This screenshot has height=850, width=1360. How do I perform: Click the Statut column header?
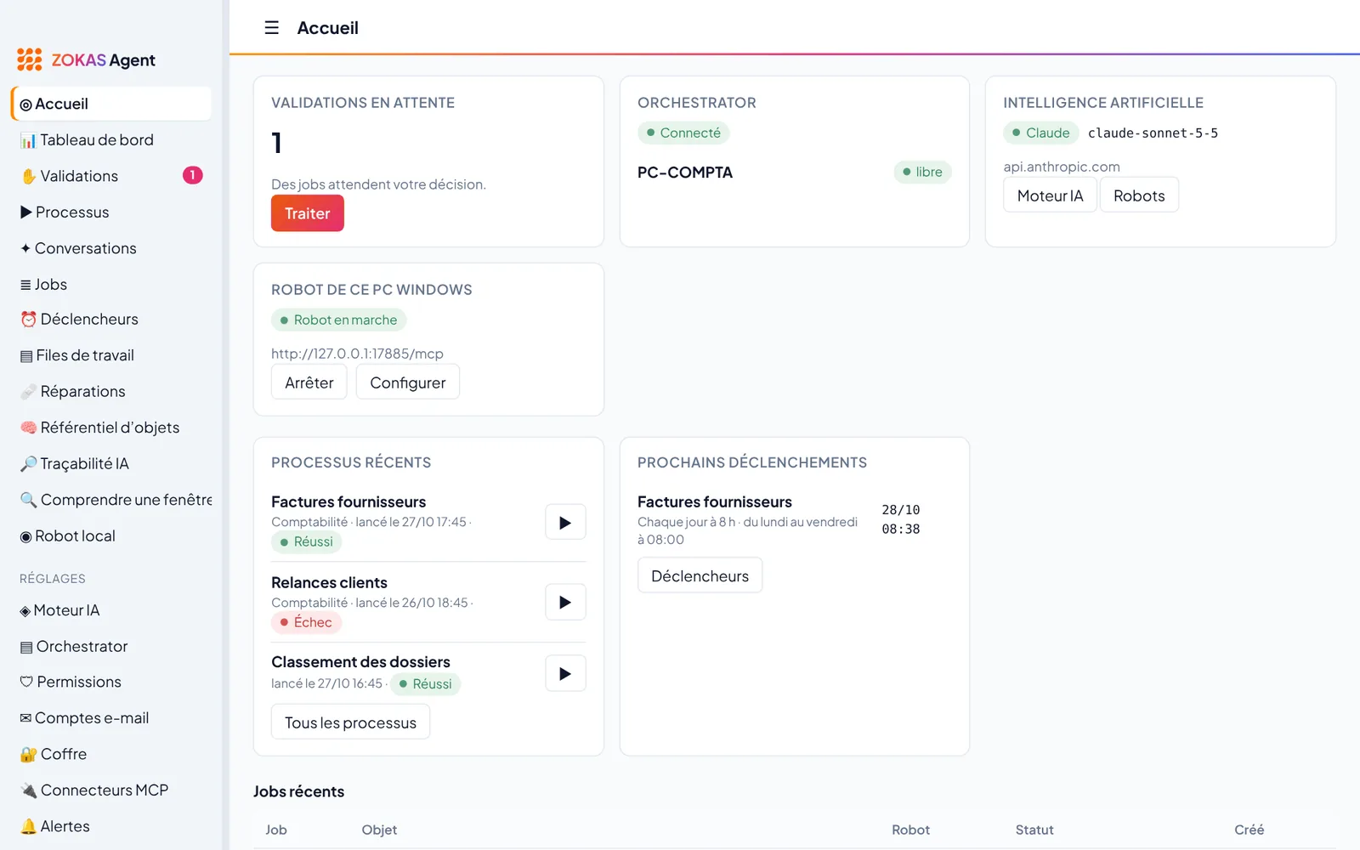[x=1034, y=830]
